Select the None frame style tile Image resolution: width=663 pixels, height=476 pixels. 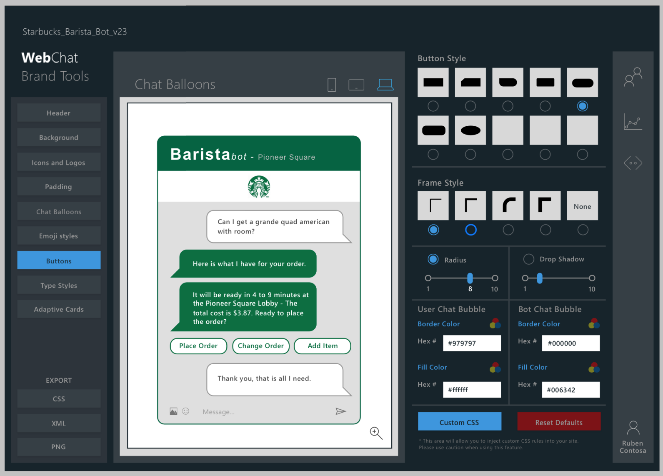(583, 205)
